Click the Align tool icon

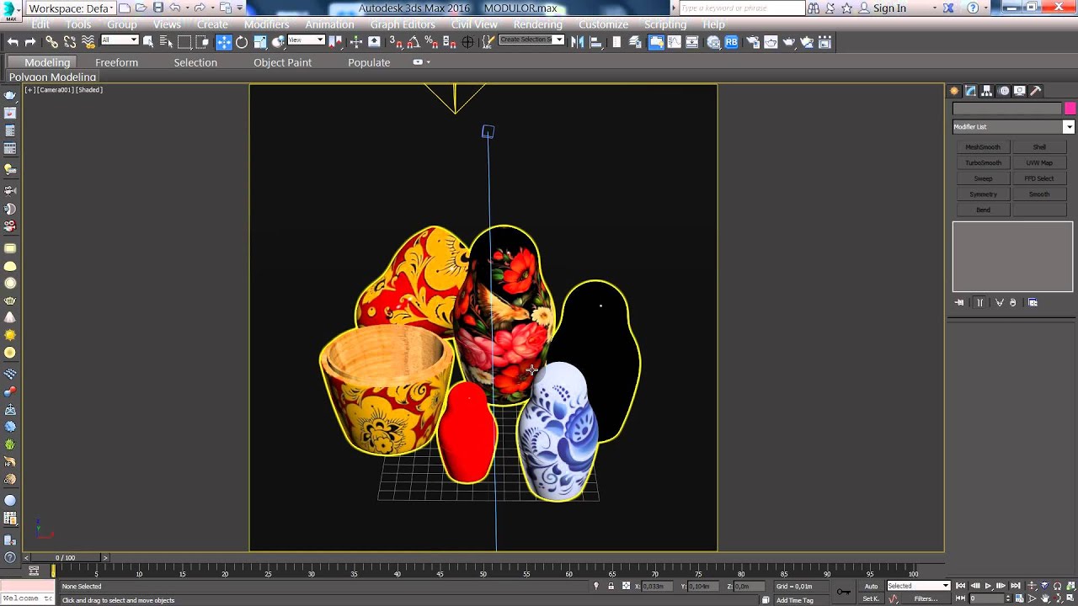tap(596, 42)
